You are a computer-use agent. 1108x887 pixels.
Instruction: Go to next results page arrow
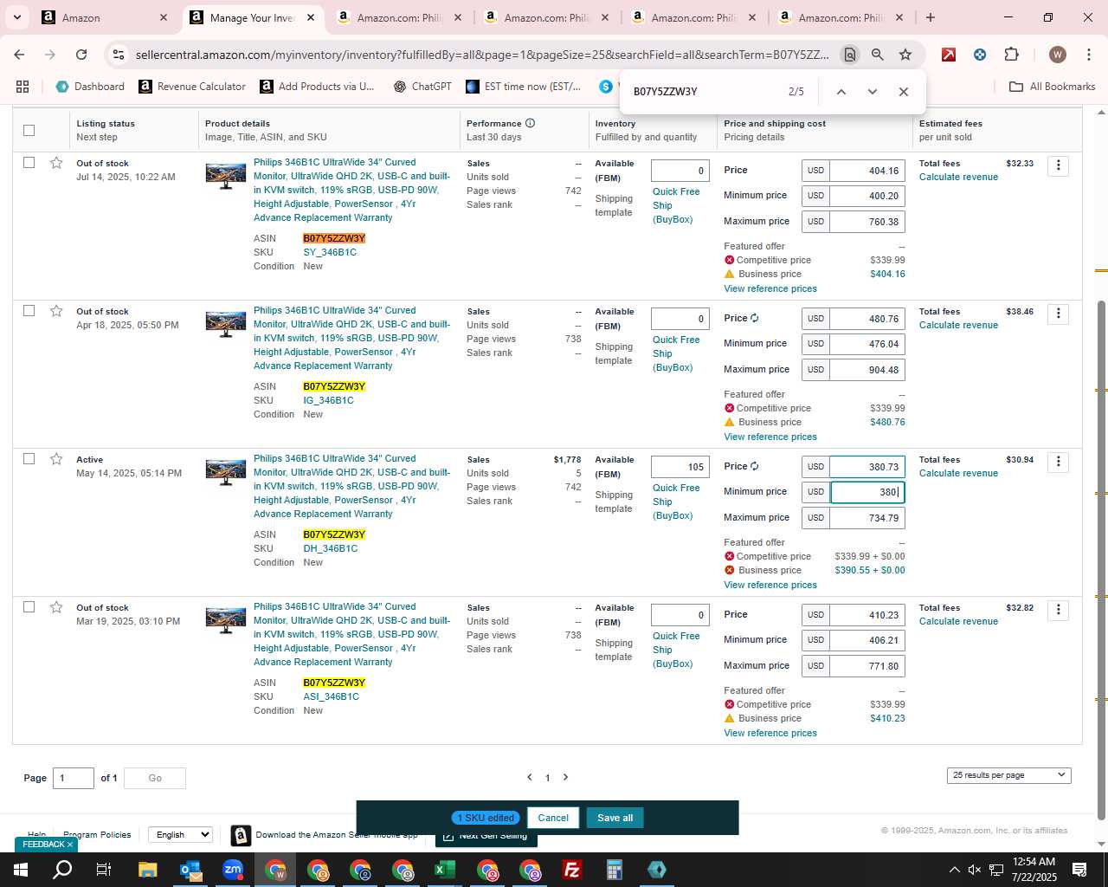point(566,777)
